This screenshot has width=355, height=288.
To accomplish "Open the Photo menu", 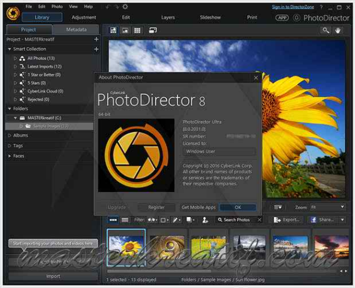I will click(x=57, y=7).
